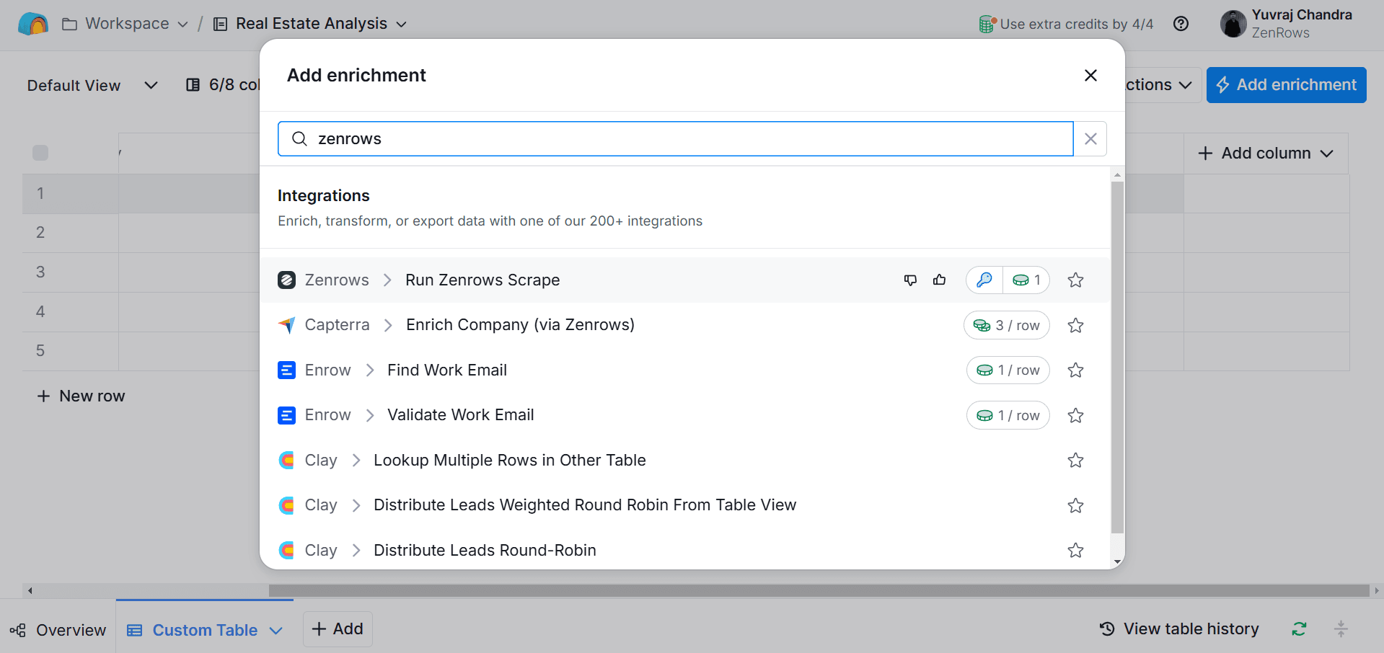Choose Enrow Validate Work Email
Image resolution: width=1384 pixels, height=653 pixels.
(461, 415)
